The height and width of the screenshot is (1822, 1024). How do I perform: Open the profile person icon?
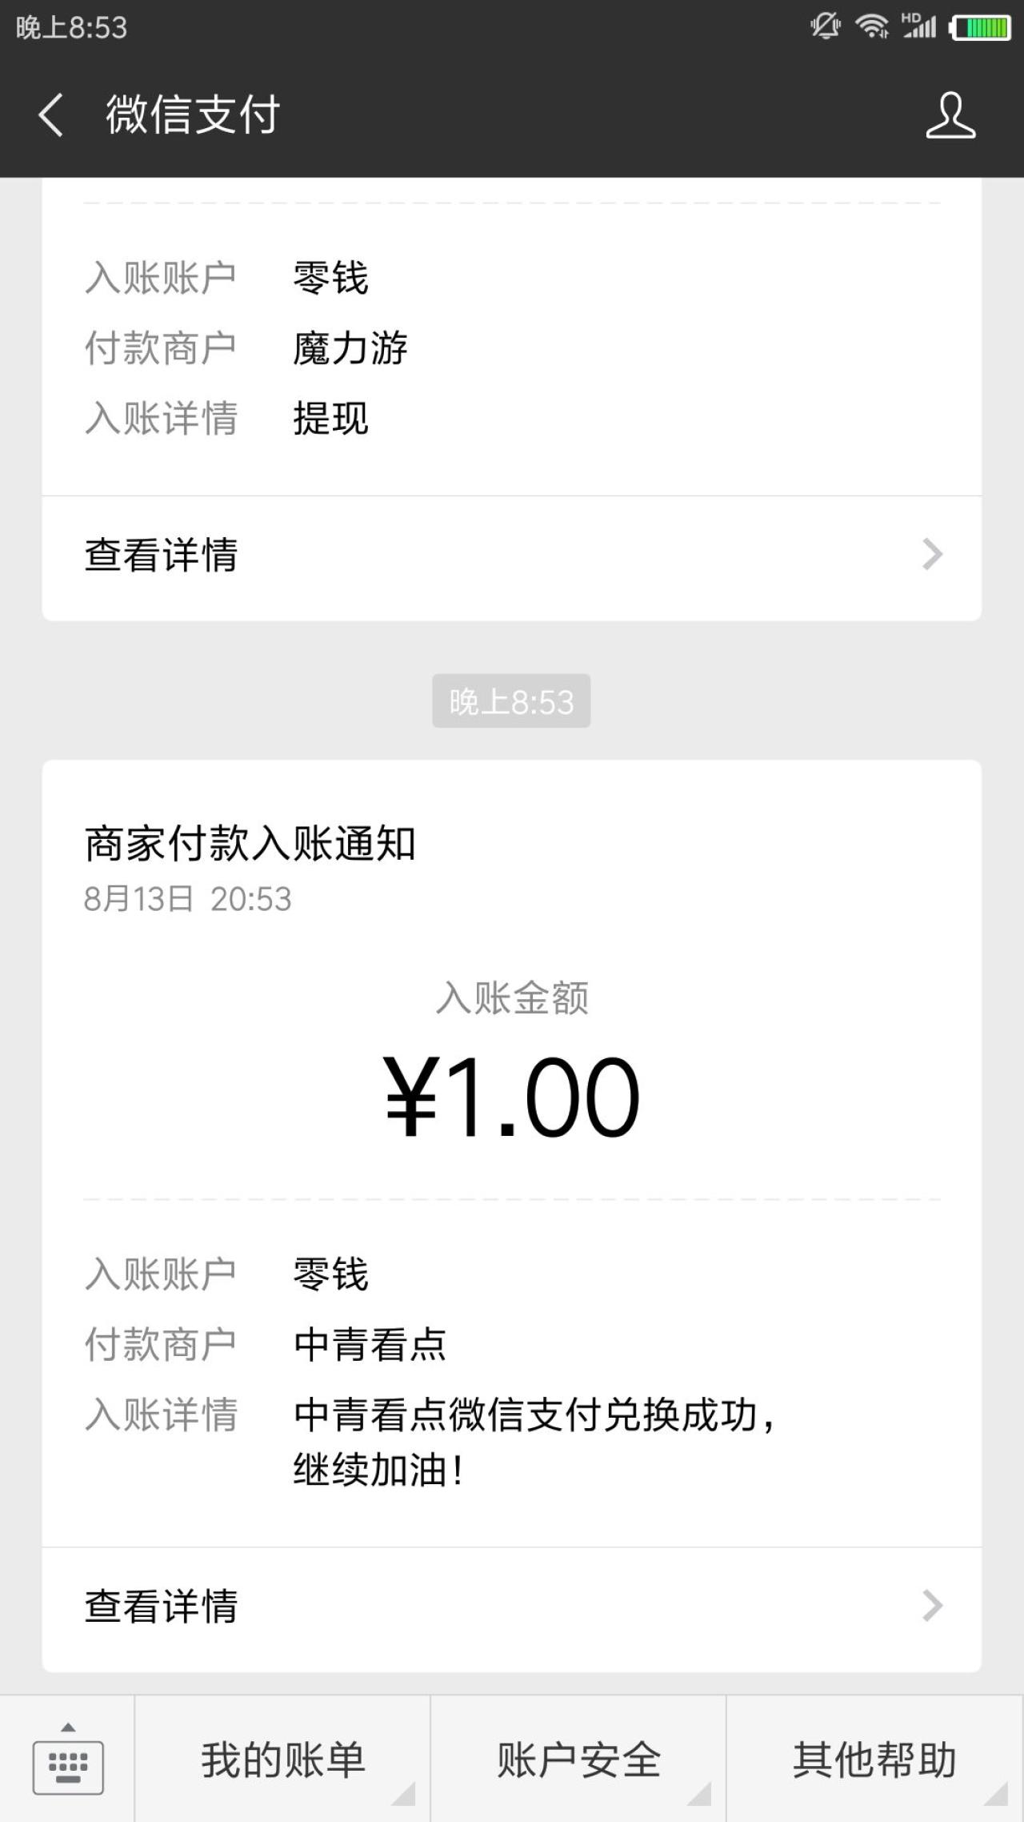point(950,115)
